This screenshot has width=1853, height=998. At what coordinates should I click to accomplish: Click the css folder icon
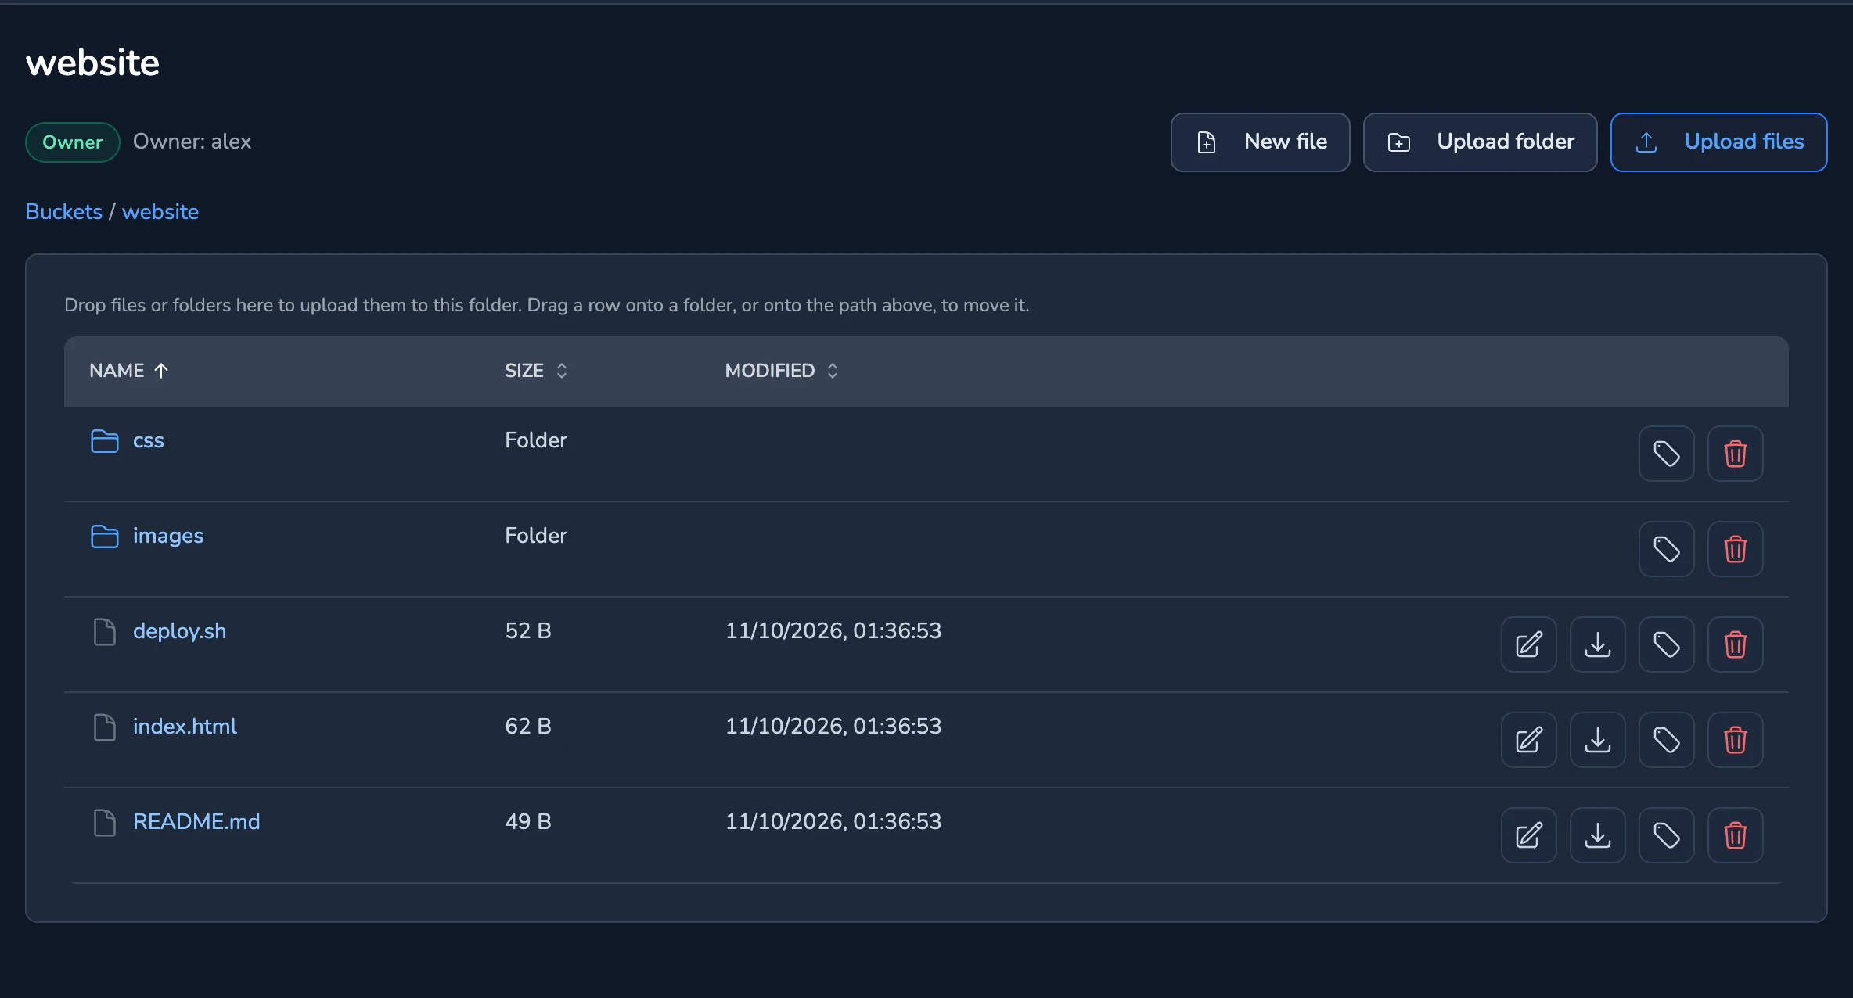pyautogui.click(x=104, y=441)
